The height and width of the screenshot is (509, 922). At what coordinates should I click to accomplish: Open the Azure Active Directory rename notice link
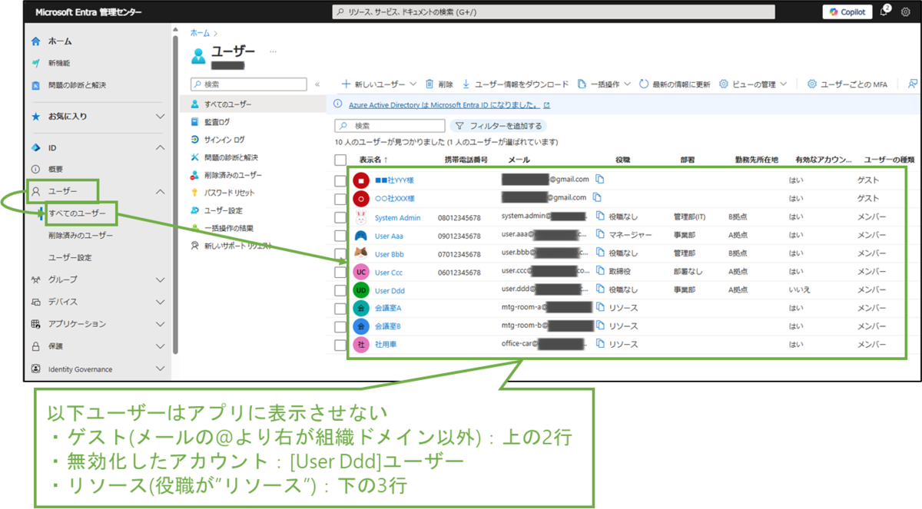coord(449,105)
